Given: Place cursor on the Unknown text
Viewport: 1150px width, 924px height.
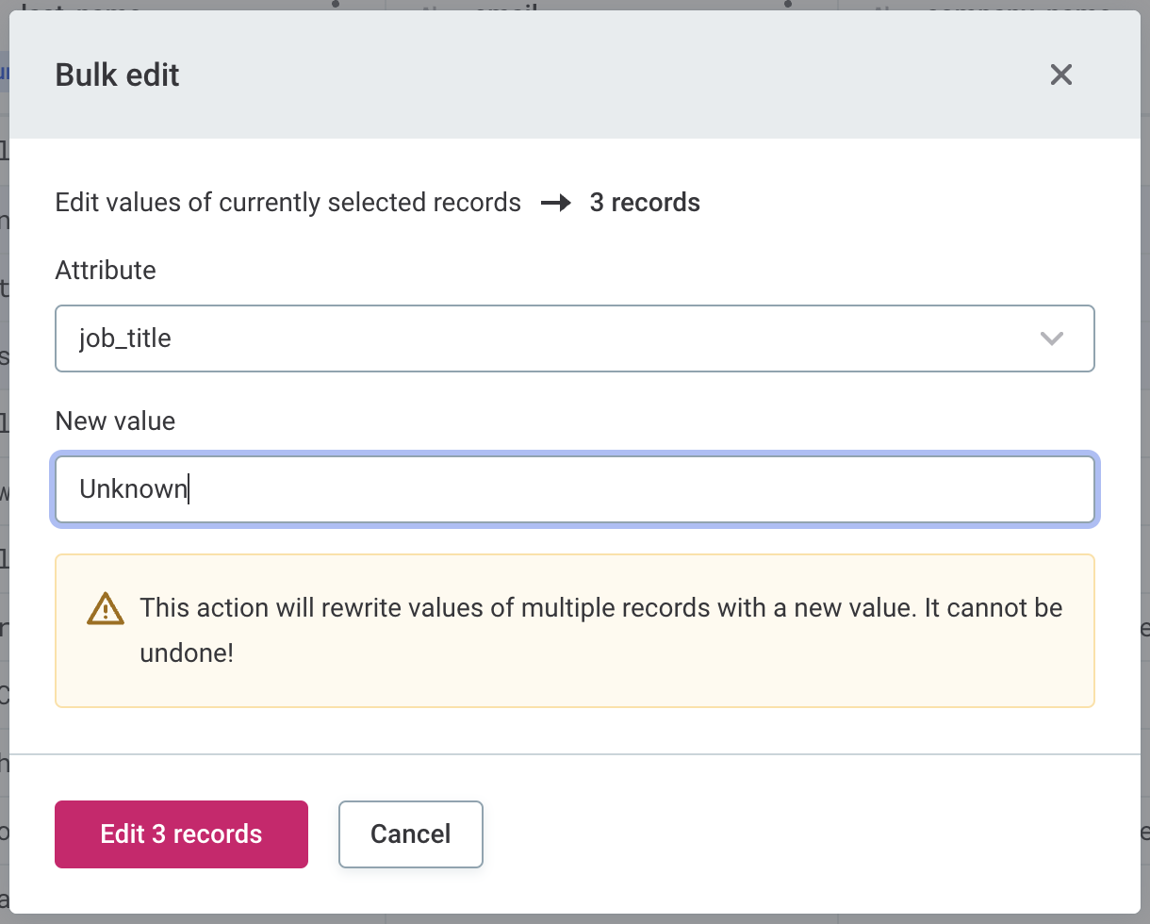Looking at the screenshot, I should (x=132, y=489).
